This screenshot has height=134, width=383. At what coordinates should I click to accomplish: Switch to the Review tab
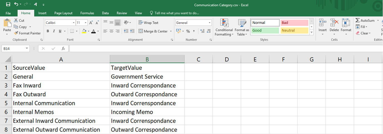122,13
